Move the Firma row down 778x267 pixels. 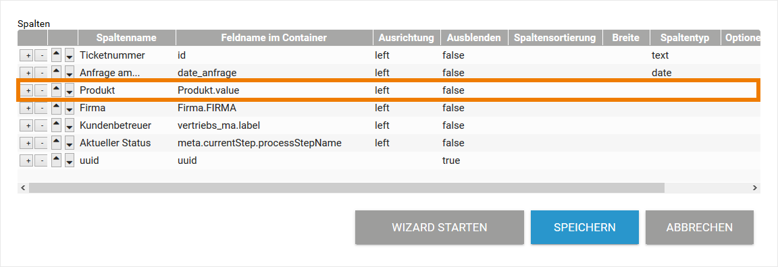pos(70,108)
